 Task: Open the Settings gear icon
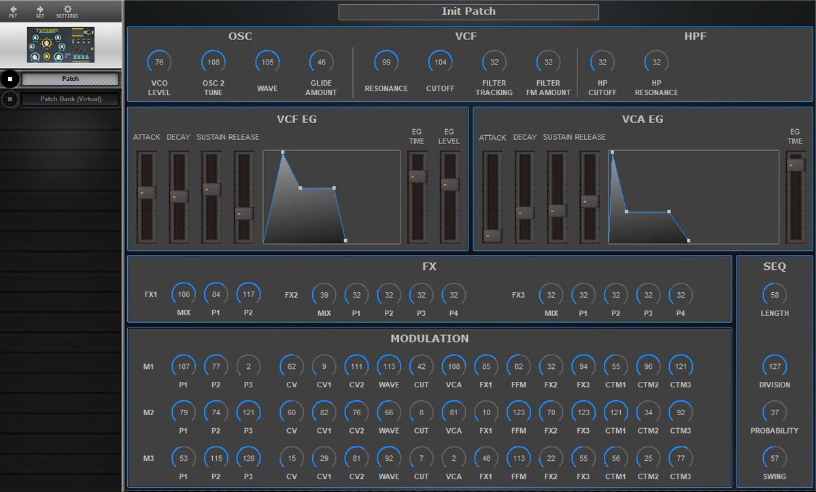[x=67, y=9]
